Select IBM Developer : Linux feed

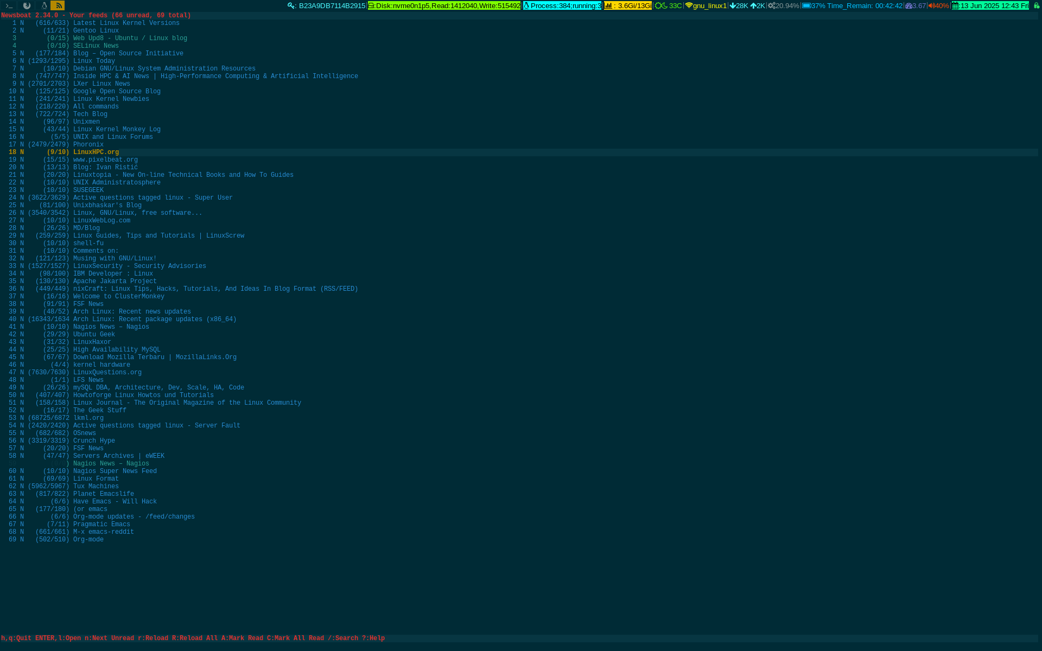(113, 273)
